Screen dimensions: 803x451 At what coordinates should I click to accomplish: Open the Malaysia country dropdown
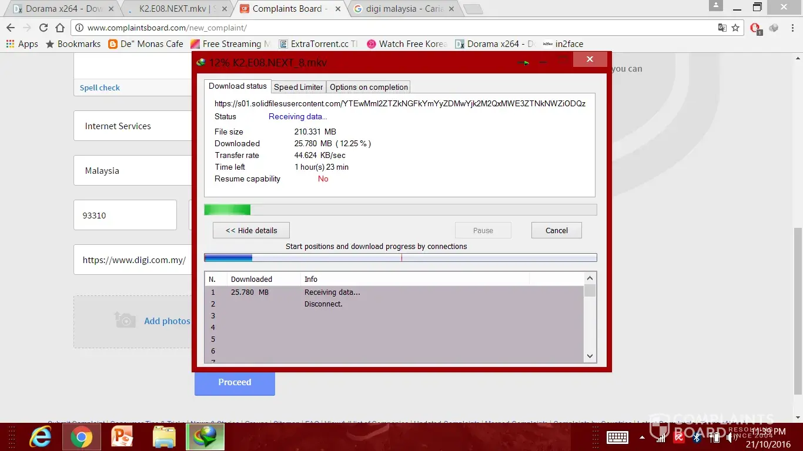[133, 170]
